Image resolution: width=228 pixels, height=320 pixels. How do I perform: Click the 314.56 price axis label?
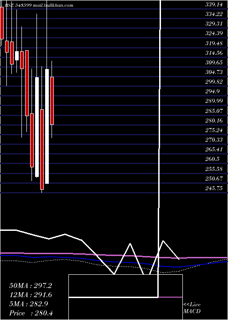(x=214, y=53)
